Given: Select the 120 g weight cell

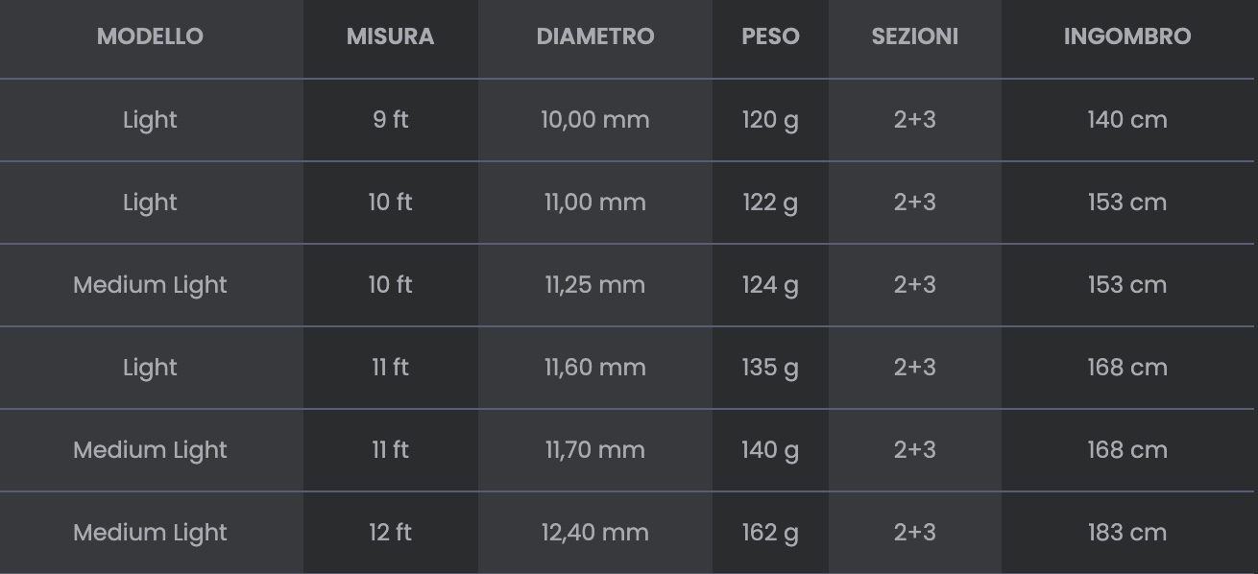Looking at the screenshot, I should 770,120.
